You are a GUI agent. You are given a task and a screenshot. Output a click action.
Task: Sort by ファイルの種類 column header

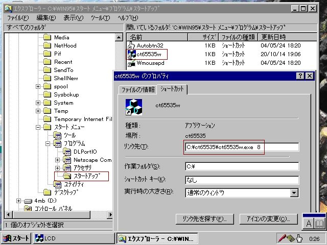239,37
